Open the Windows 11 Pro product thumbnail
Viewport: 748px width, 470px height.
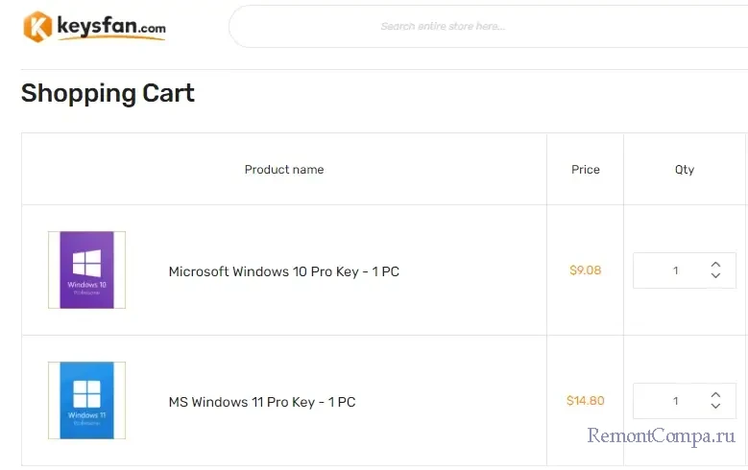[86, 400]
